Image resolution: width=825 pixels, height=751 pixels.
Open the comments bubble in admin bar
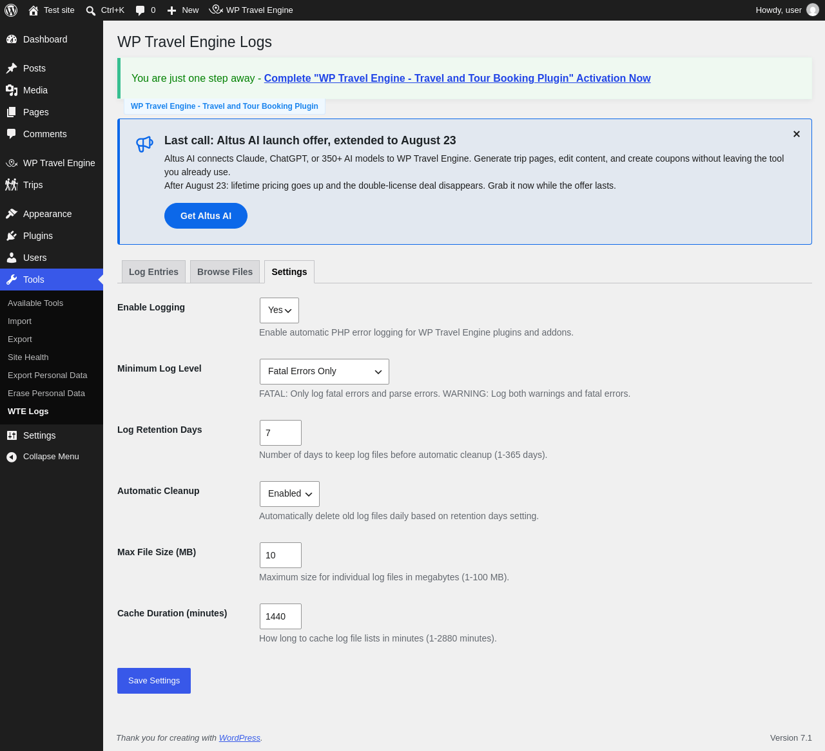(140, 10)
